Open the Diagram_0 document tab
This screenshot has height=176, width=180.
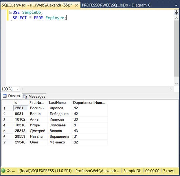tap(116, 5)
